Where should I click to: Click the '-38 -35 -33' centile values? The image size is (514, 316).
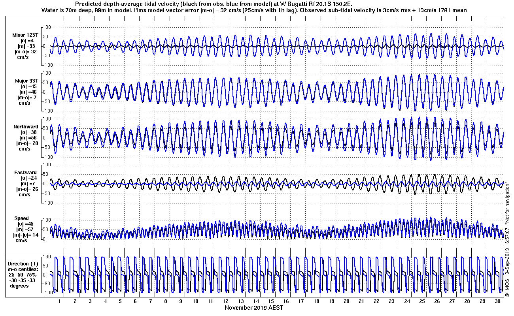tap(22, 280)
